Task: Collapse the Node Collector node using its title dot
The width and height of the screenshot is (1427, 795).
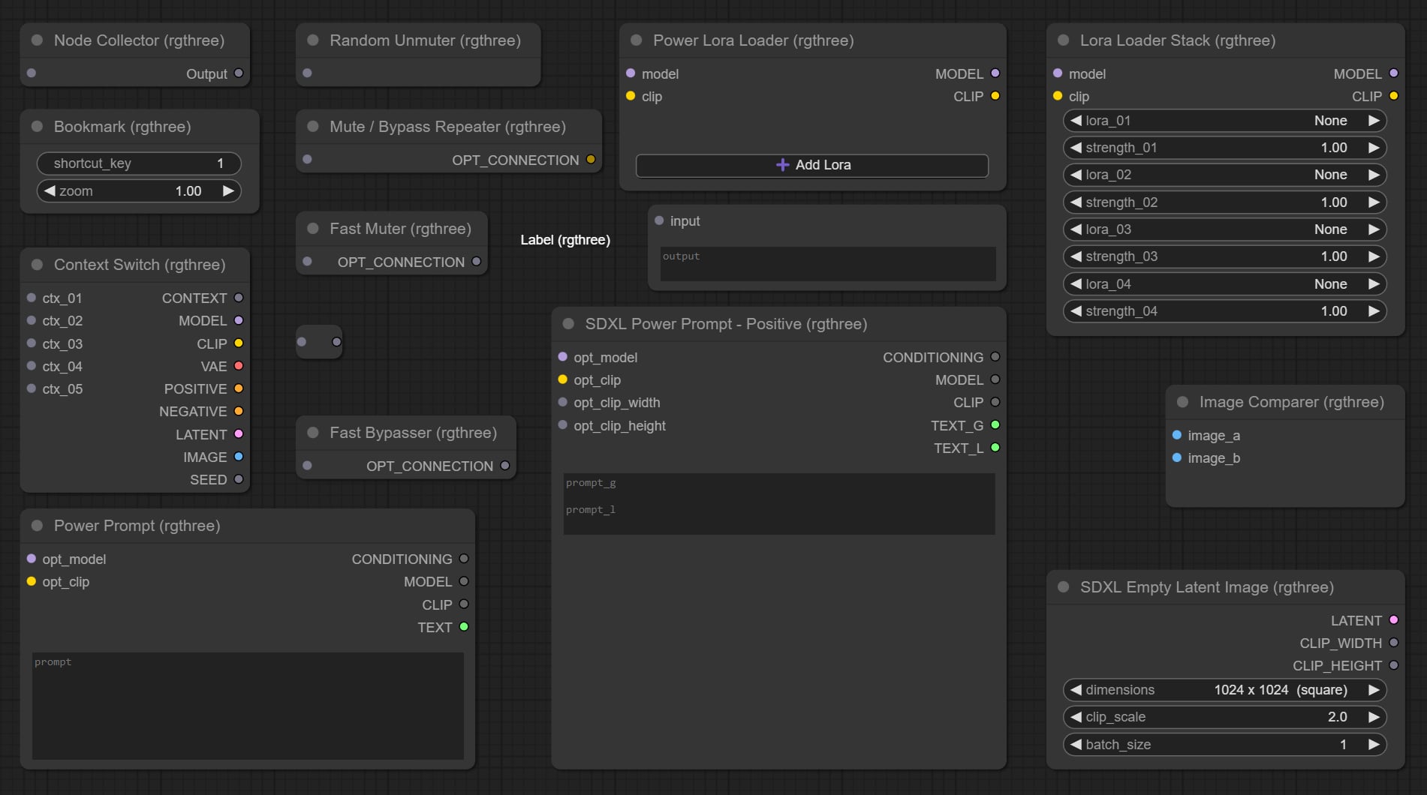Action: (37, 40)
